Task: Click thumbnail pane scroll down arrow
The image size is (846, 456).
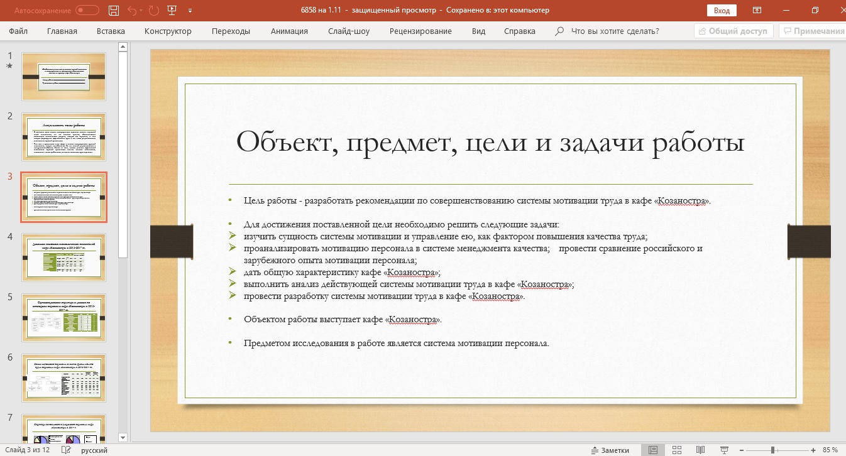Action: (x=123, y=438)
